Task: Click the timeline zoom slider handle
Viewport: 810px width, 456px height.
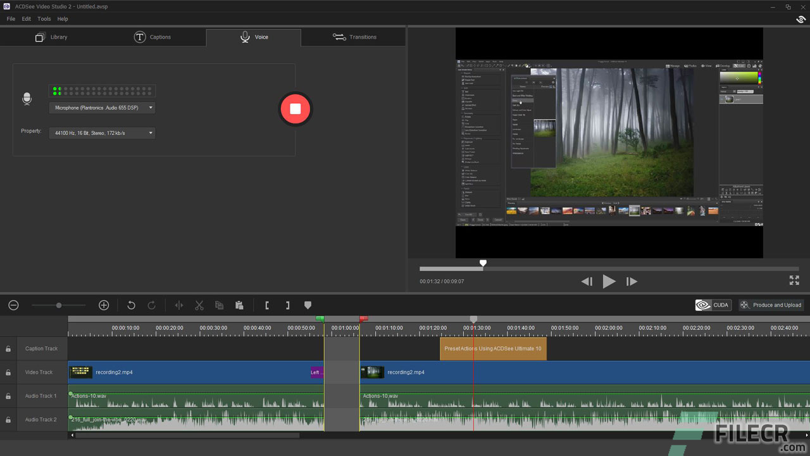Action: coord(59,305)
